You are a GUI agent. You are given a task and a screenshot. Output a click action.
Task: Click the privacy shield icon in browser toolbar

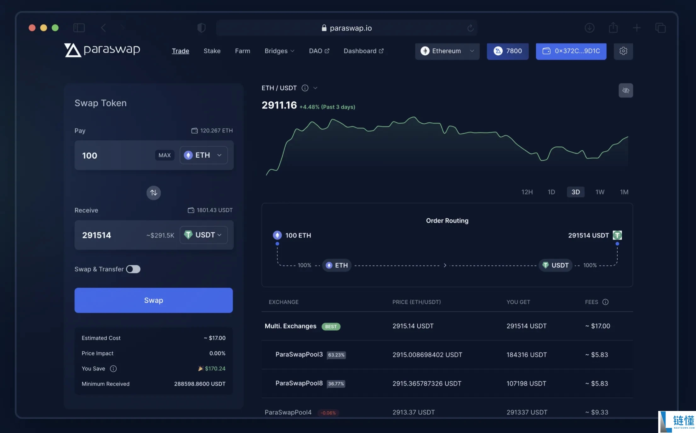[202, 28]
